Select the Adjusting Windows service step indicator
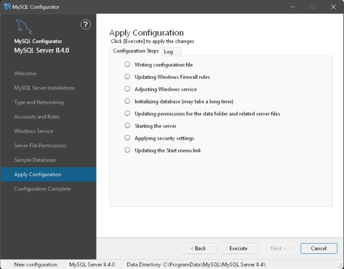Viewport: 344px width, 269px height. [127, 89]
